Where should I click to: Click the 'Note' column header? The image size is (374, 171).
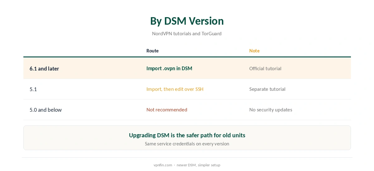pos(254,51)
